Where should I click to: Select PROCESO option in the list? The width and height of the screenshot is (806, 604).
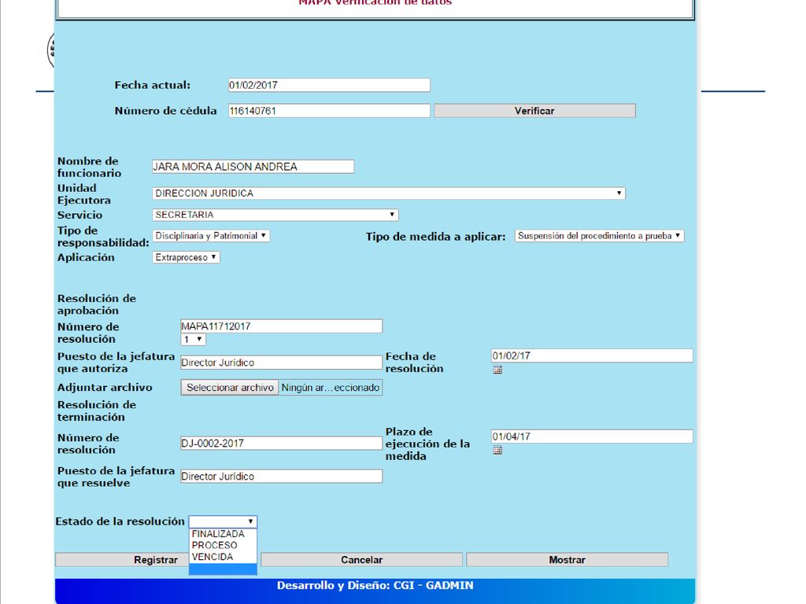pyautogui.click(x=223, y=546)
